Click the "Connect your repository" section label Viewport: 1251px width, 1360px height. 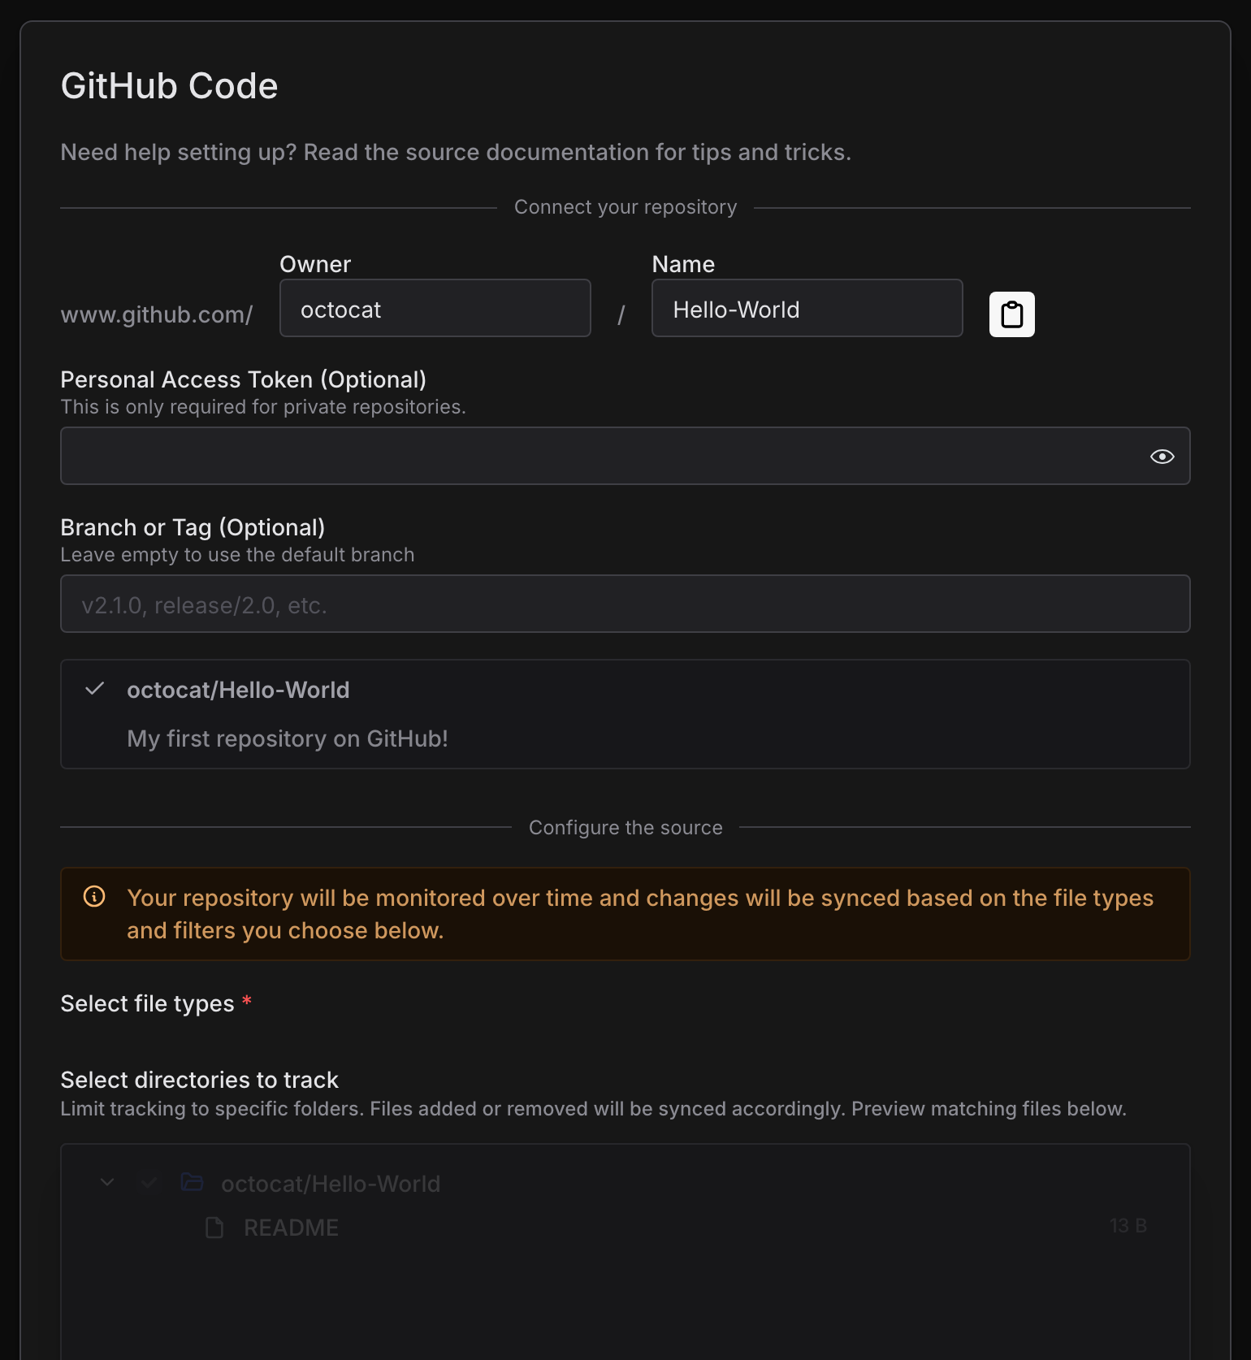[625, 207]
